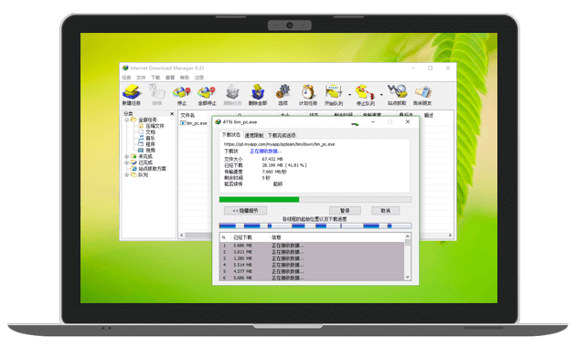Select the 视频 category

click(147, 151)
